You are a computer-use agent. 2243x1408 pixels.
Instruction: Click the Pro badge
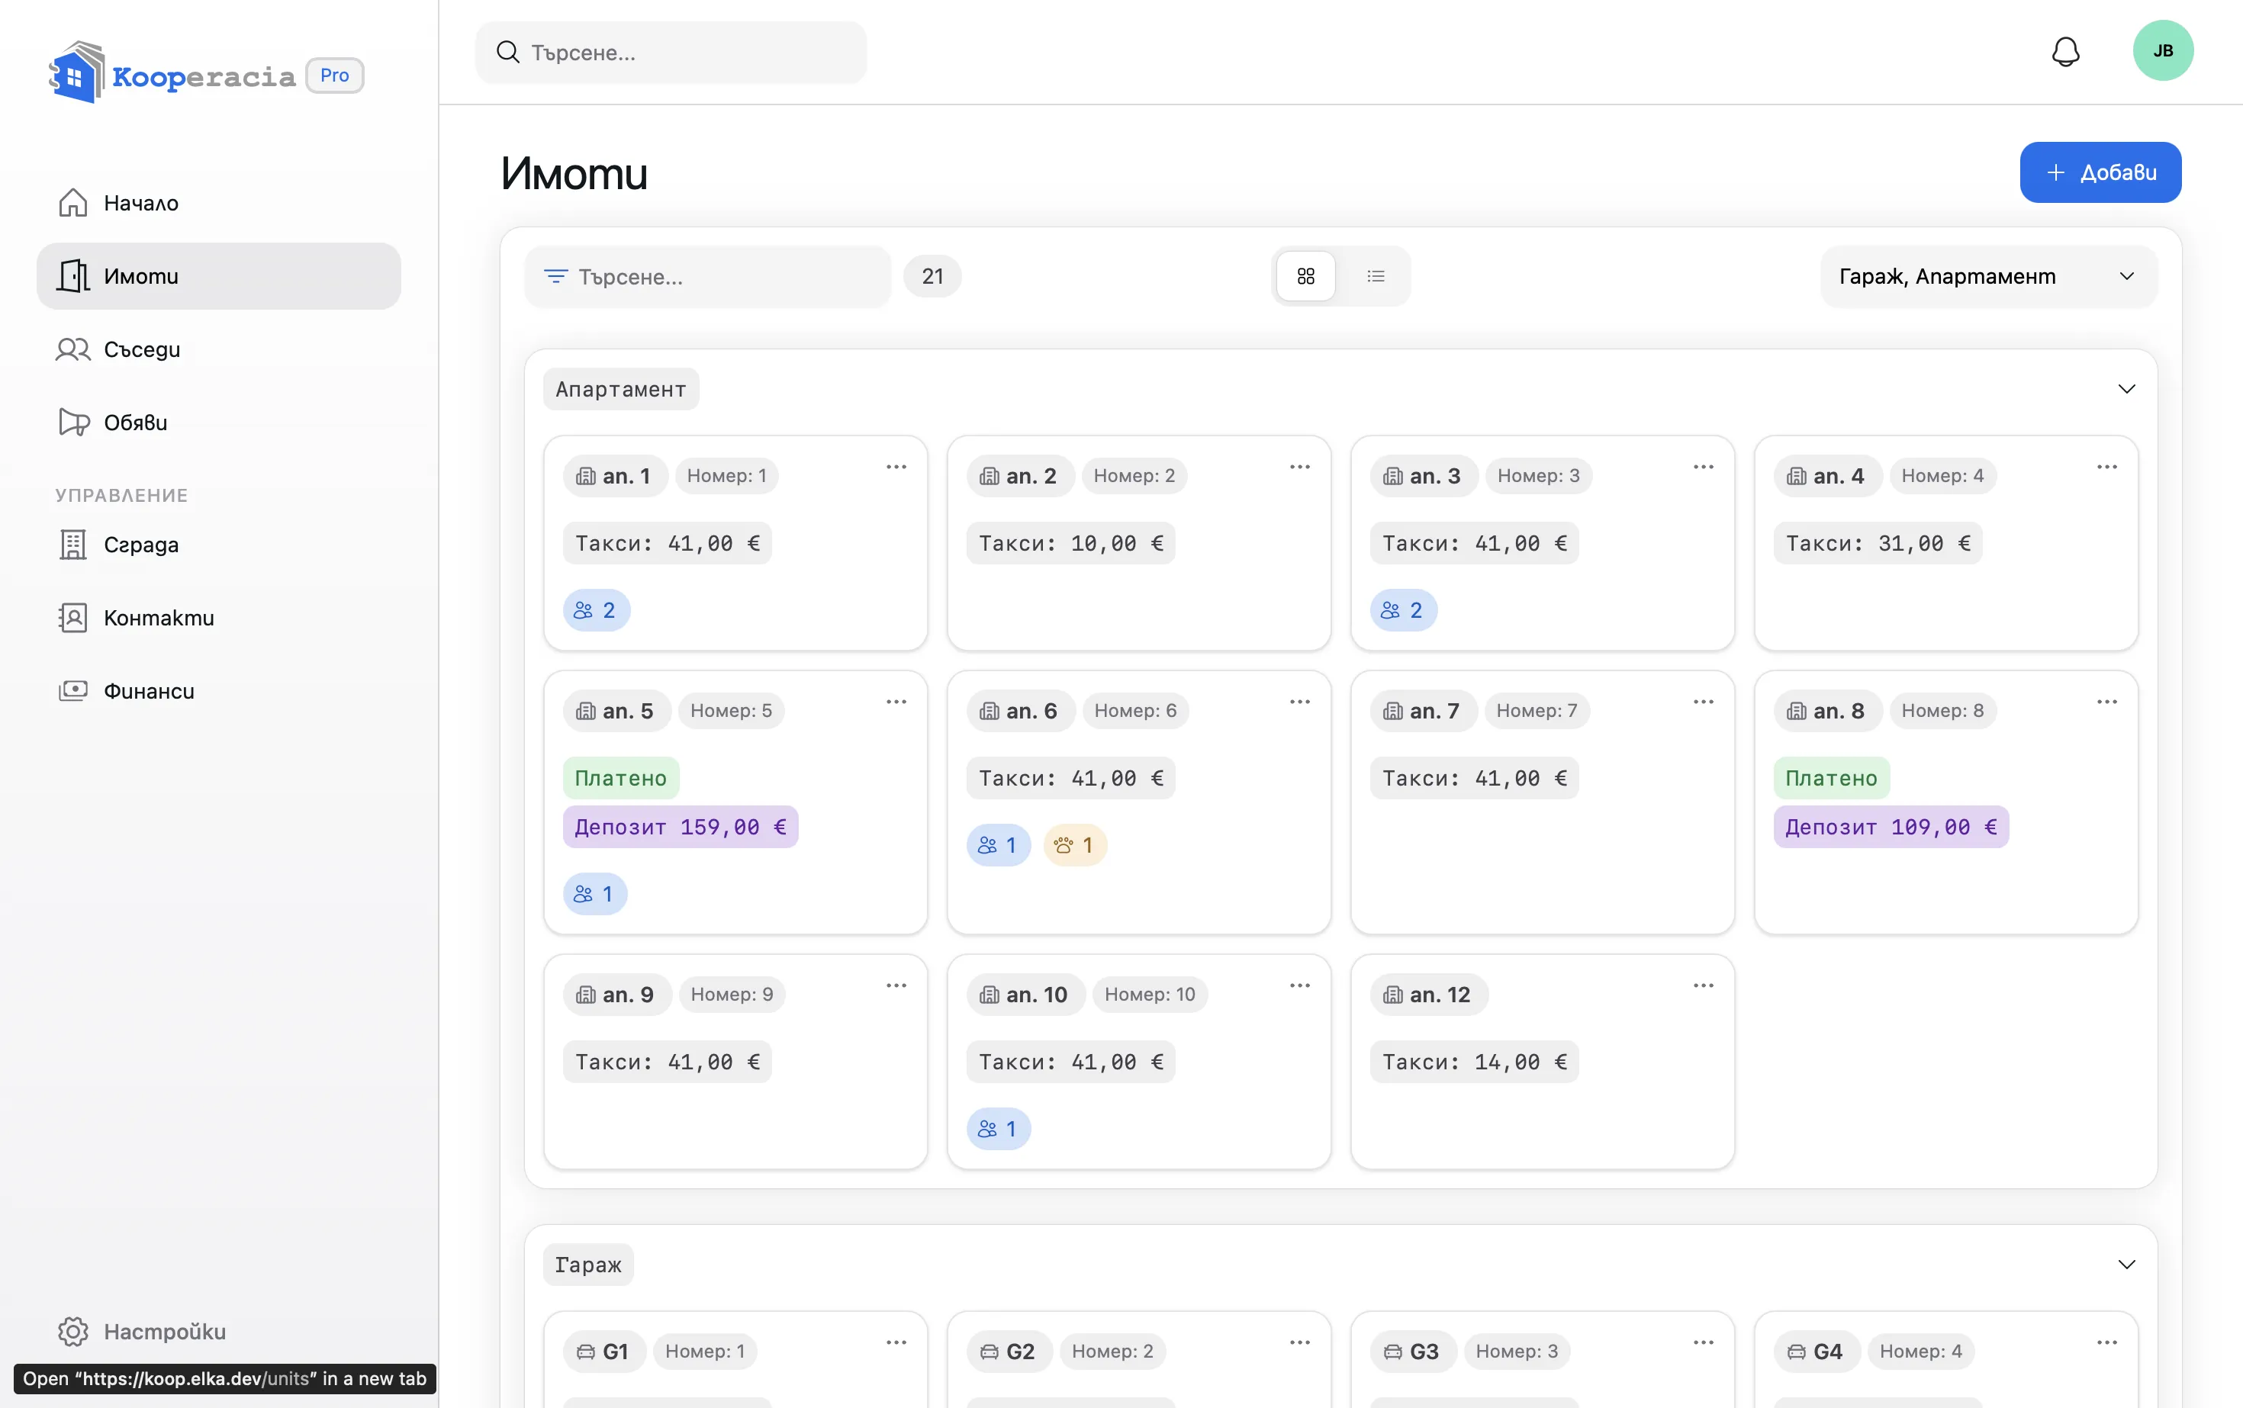334,76
